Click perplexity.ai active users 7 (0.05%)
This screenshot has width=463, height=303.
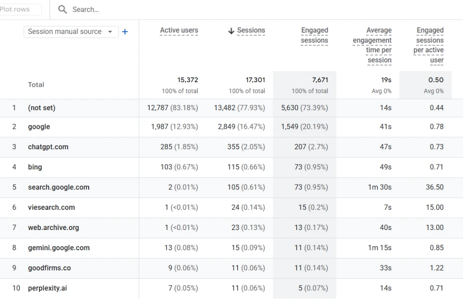pos(183,288)
